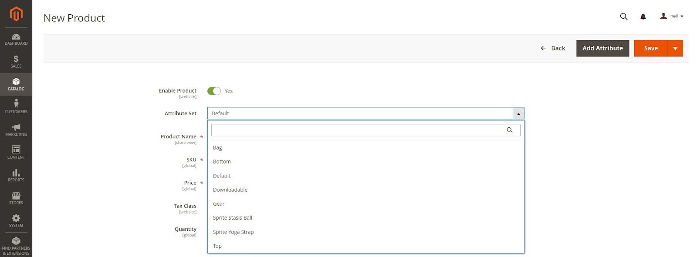Toggle the Enable Product switch

214,91
